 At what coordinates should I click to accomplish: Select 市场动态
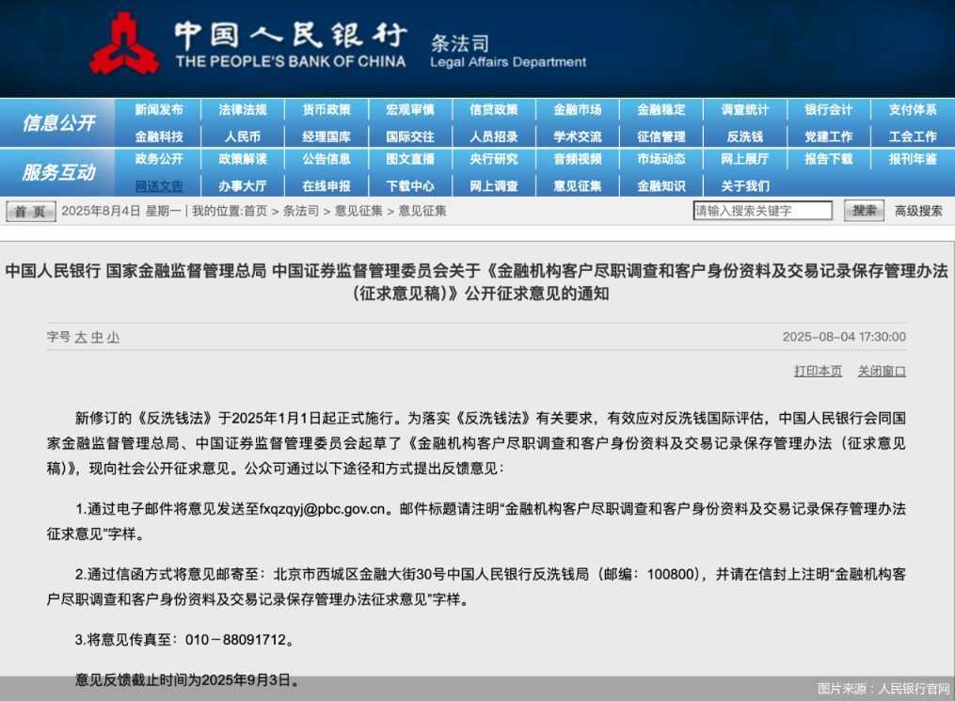(661, 159)
